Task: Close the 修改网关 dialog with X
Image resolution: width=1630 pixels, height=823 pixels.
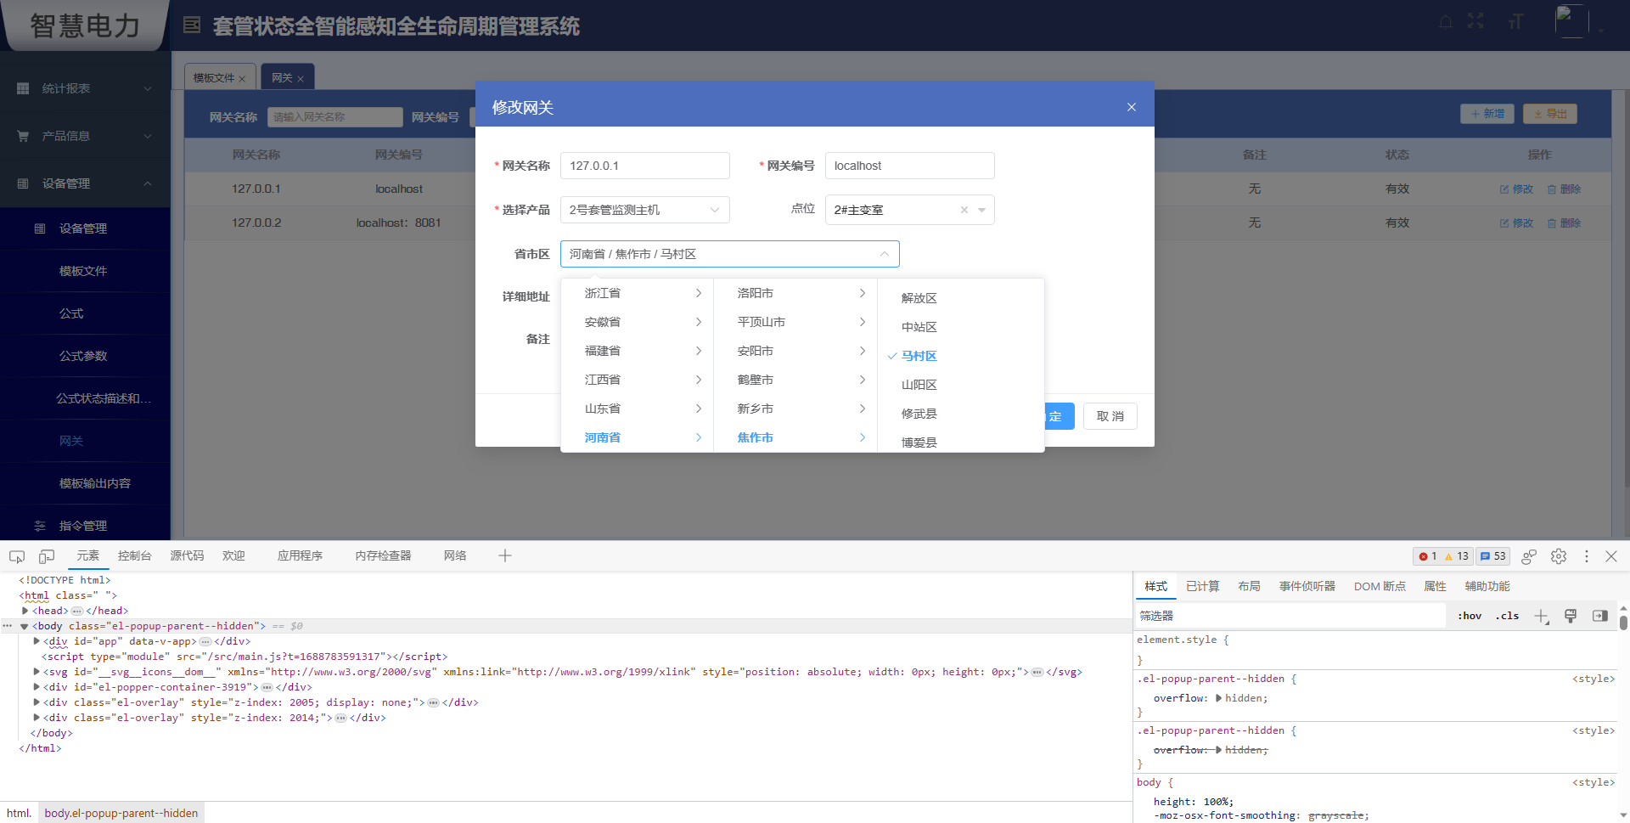Action: pyautogui.click(x=1131, y=107)
